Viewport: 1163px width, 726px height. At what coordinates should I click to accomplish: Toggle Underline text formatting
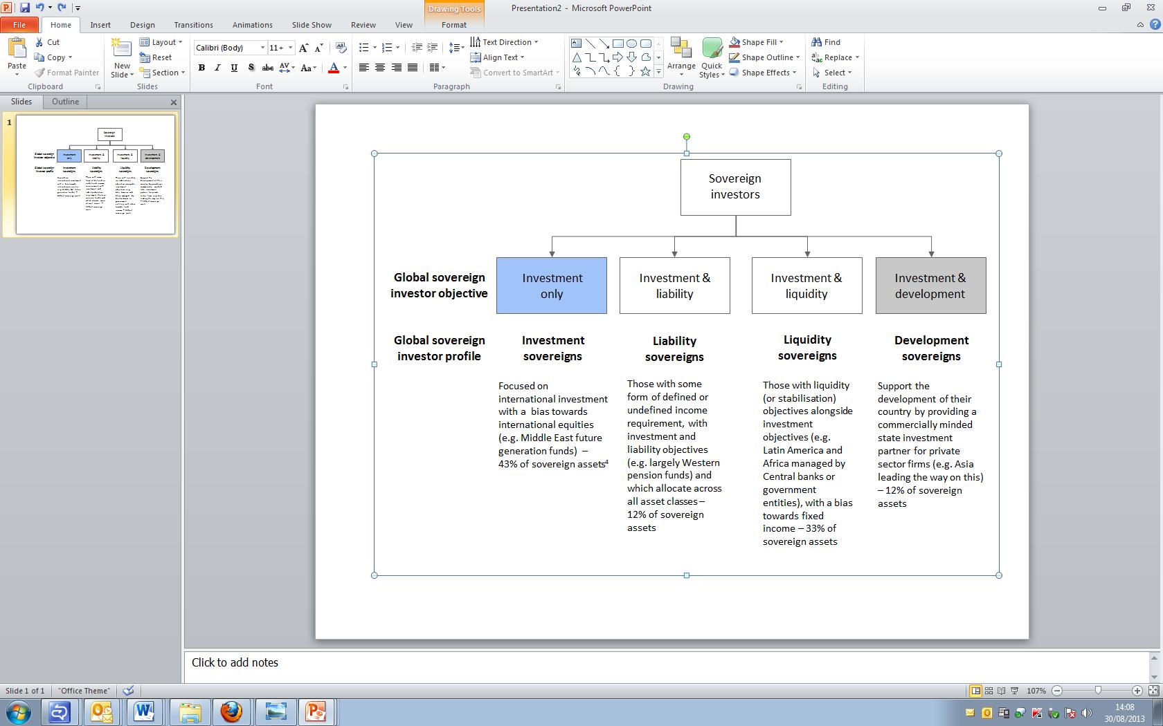(234, 68)
